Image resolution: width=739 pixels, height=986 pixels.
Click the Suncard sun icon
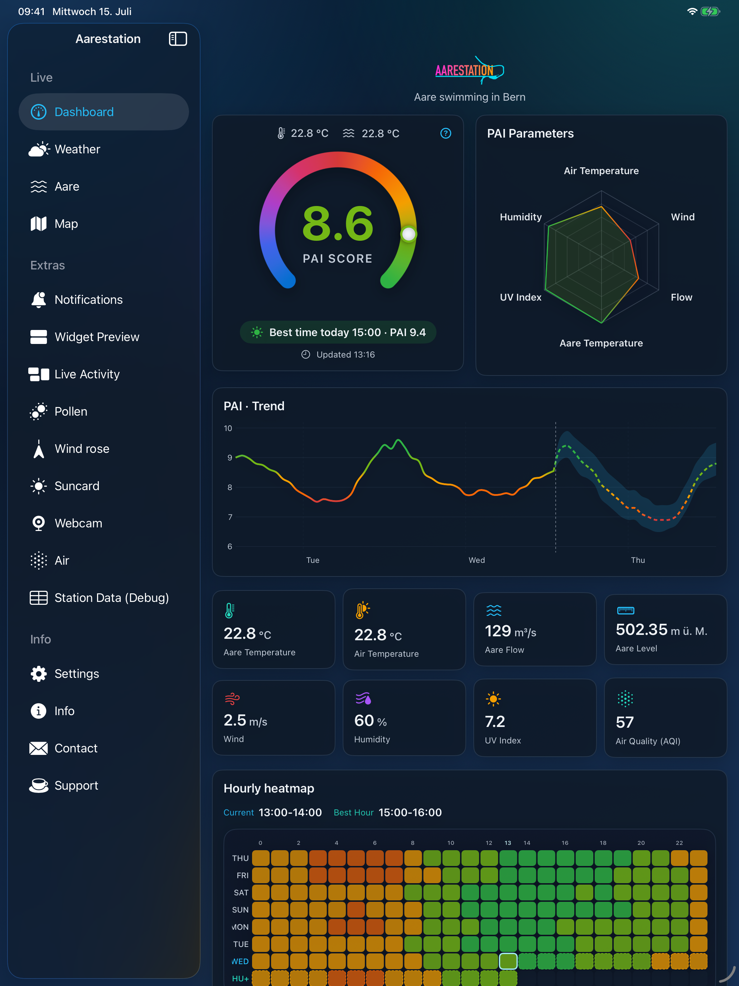(39, 486)
